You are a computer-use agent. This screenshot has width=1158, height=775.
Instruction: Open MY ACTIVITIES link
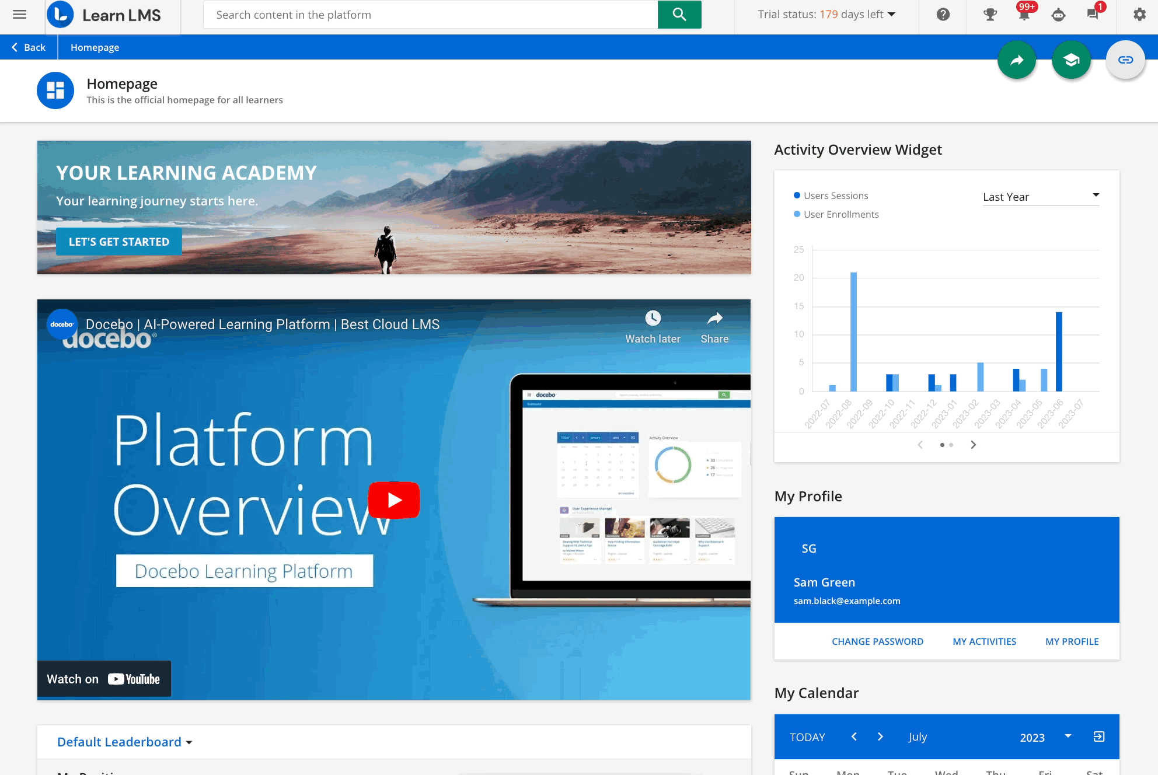(x=984, y=641)
